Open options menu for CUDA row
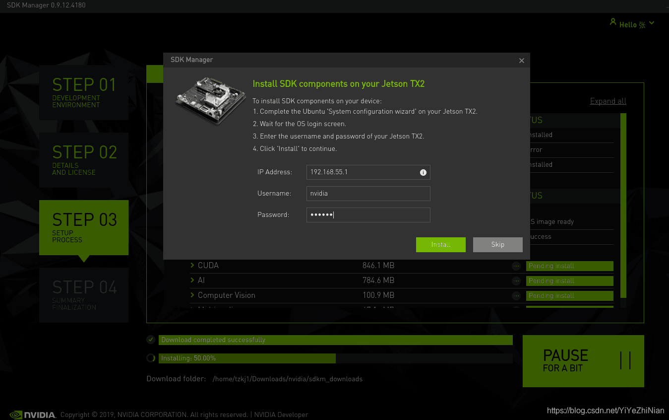The height and width of the screenshot is (420, 669). [x=516, y=266]
